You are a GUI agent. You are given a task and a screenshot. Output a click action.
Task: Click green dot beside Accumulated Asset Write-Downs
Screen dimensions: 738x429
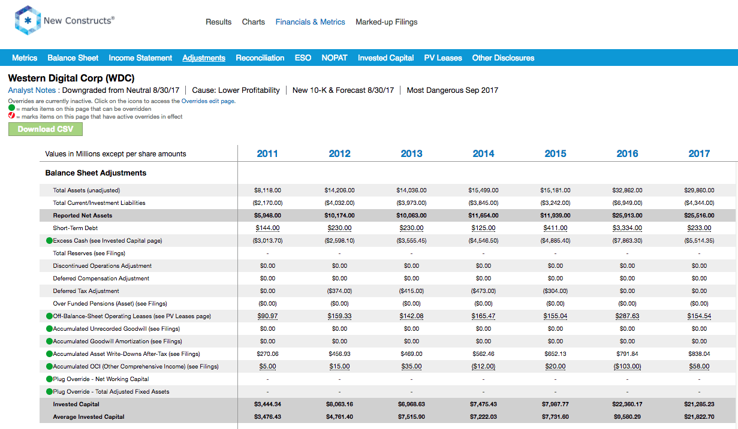coord(49,354)
